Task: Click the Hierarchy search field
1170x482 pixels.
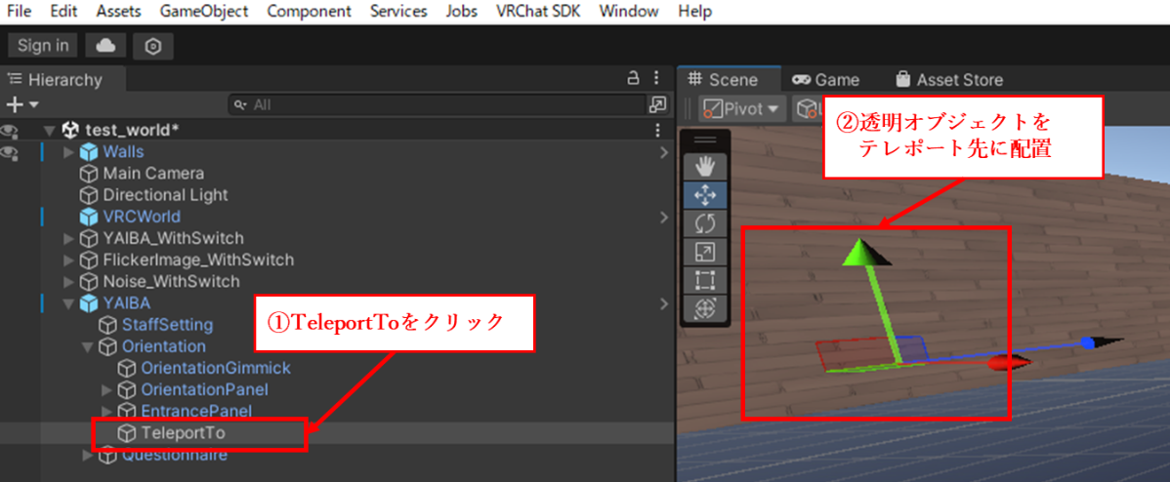Action: click(439, 104)
